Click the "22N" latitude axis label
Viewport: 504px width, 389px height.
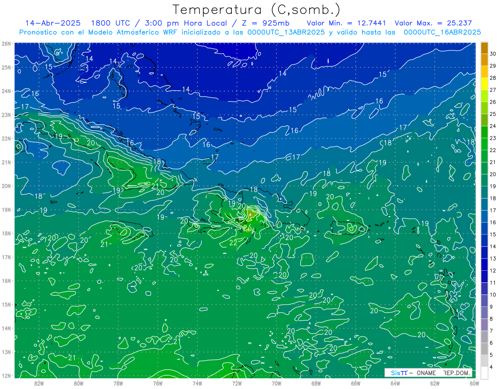pyautogui.click(x=6, y=138)
